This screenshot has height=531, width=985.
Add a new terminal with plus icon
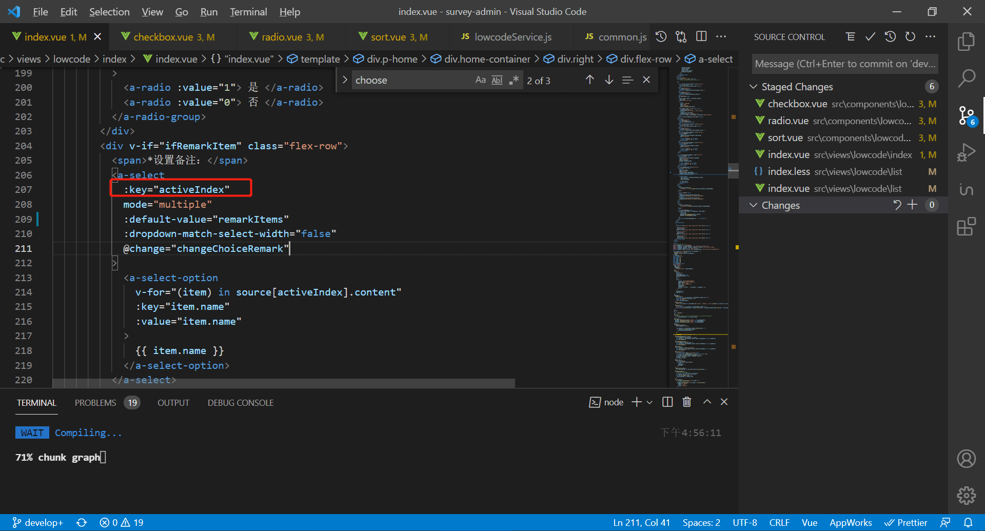[637, 402]
